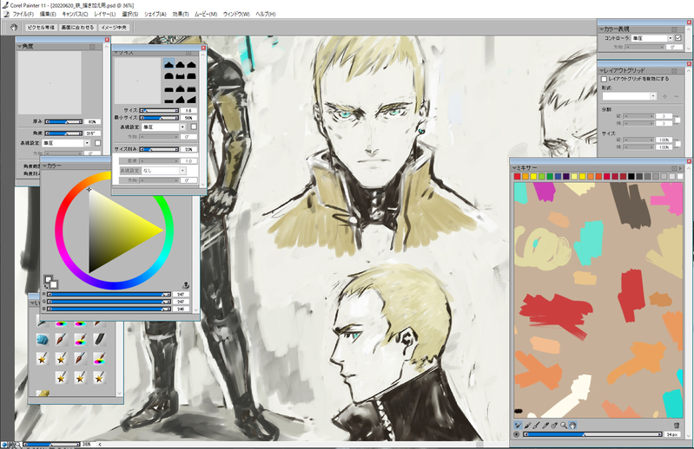This screenshot has width=694, height=449.
Task: Click the brush size circle icon in Mixer
Action: 517,434
